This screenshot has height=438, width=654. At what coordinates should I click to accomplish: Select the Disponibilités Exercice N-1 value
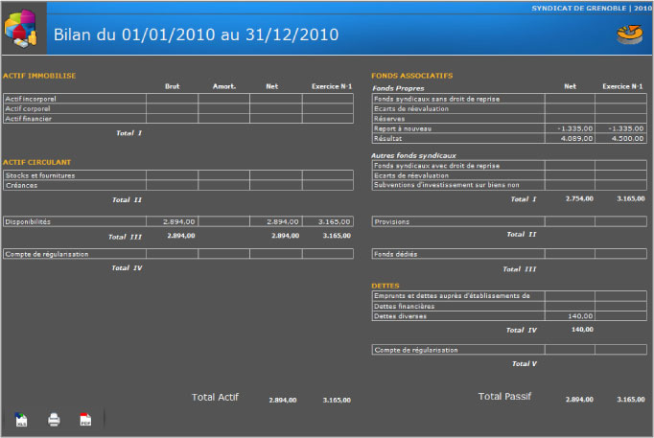pos(331,221)
